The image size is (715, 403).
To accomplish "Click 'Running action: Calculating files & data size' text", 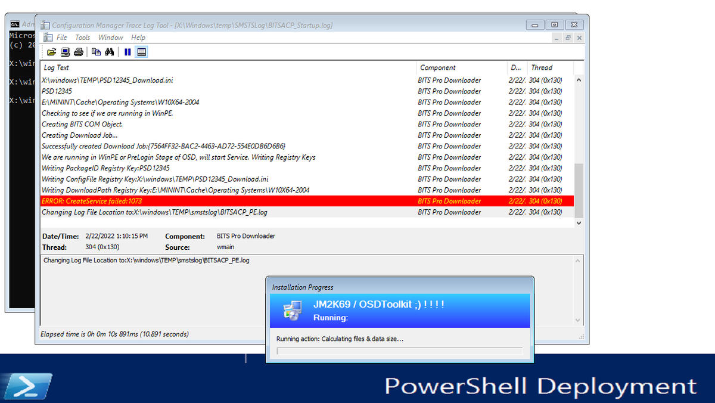I will tap(340, 339).
